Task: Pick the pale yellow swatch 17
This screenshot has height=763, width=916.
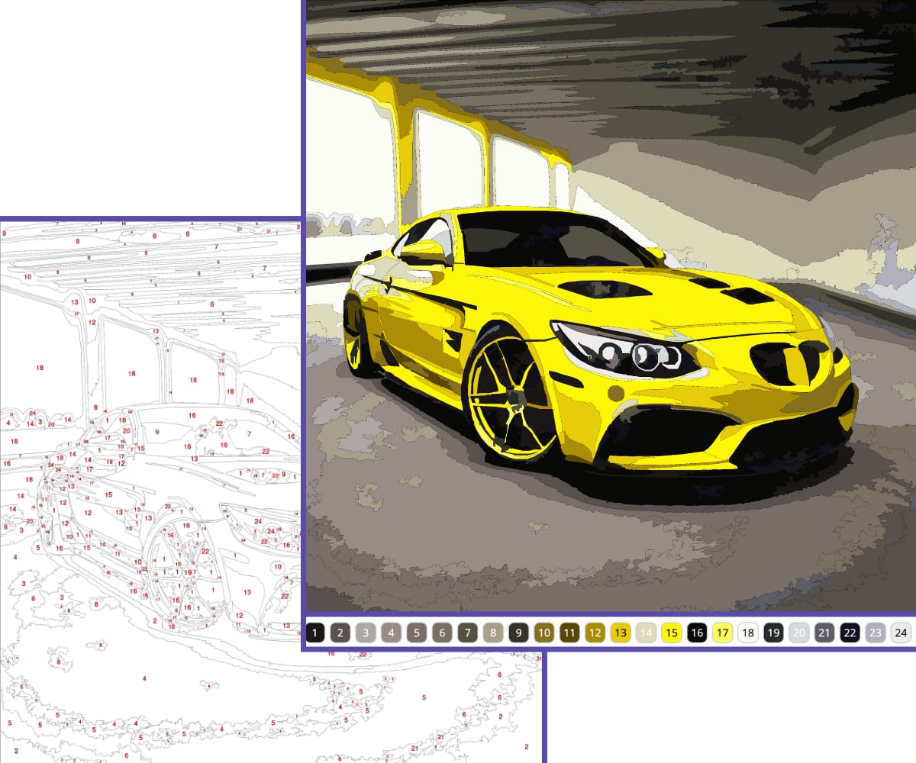Action: (723, 633)
